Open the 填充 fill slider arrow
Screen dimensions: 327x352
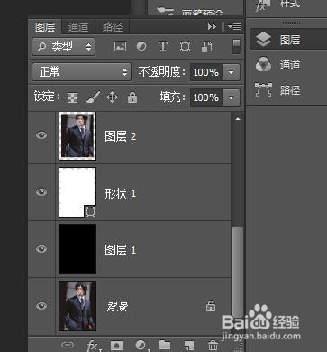point(231,97)
